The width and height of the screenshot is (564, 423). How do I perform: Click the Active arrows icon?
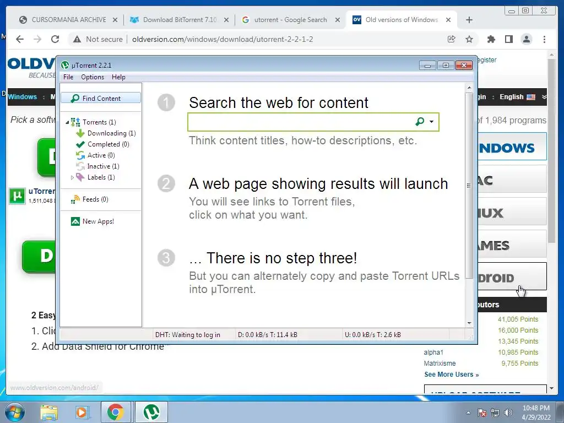click(80, 155)
